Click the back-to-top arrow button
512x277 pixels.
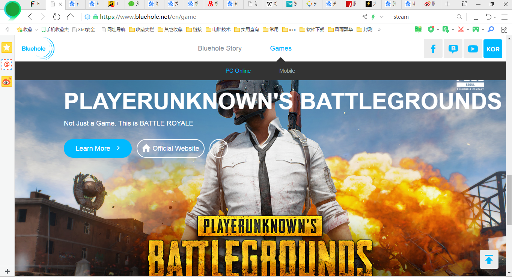[489, 259]
